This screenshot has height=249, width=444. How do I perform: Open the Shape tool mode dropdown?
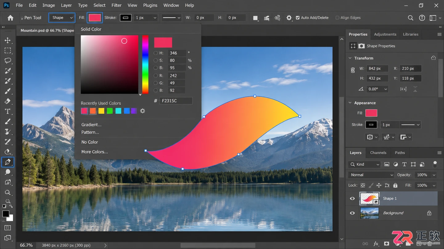pyautogui.click(x=62, y=18)
